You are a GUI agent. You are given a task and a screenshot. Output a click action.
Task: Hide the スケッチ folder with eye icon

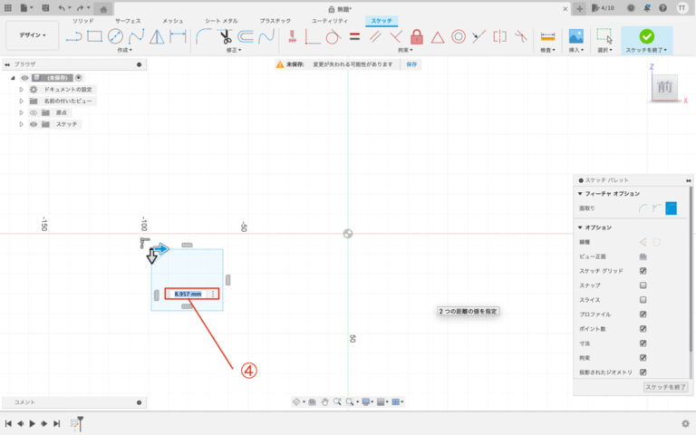click(34, 124)
